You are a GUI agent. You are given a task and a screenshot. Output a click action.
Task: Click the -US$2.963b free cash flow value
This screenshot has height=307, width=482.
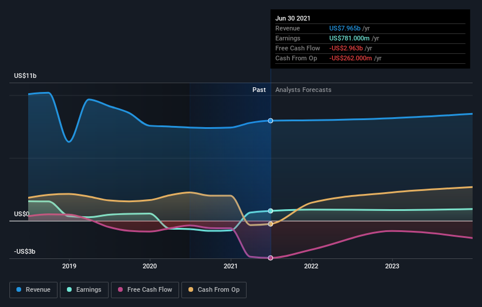pyautogui.click(x=346, y=48)
